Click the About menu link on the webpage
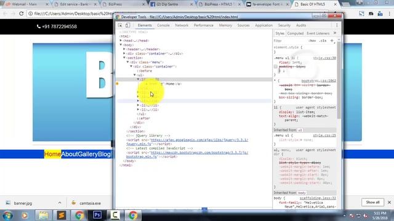 point(70,154)
